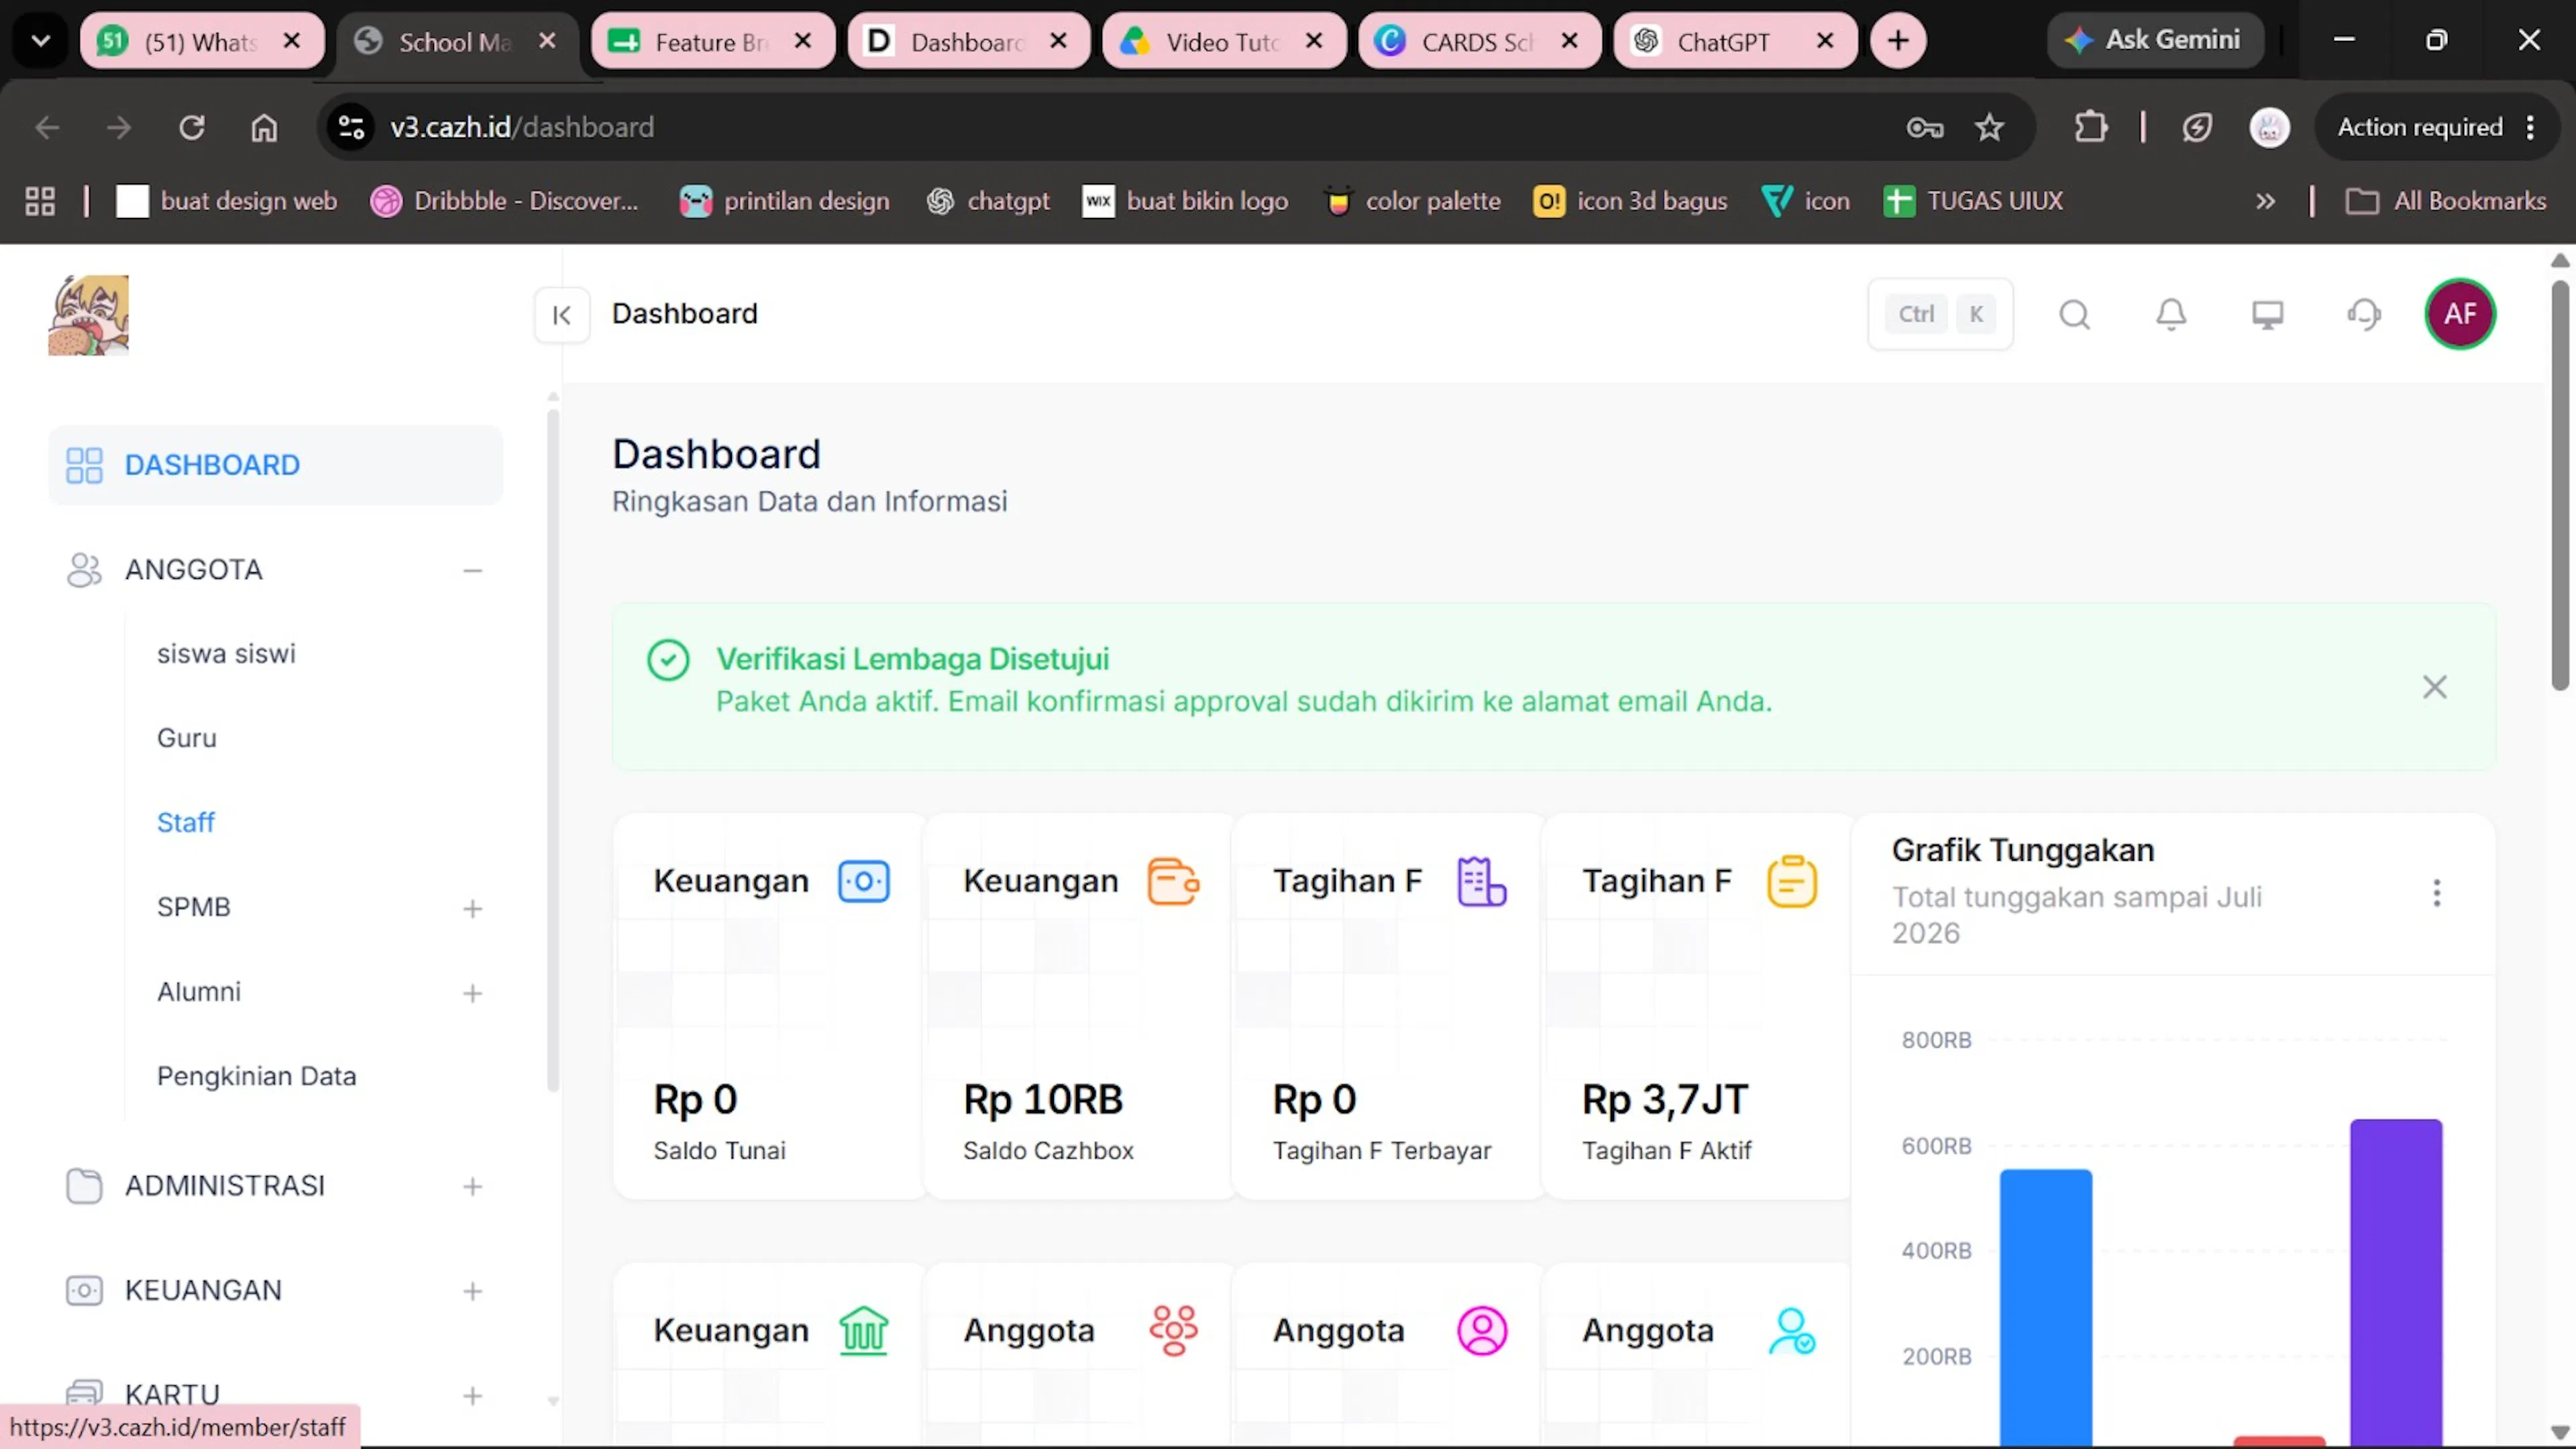Collapse the ANGGOTA menu section
The width and height of the screenshot is (2576, 1449).
pos(472,570)
